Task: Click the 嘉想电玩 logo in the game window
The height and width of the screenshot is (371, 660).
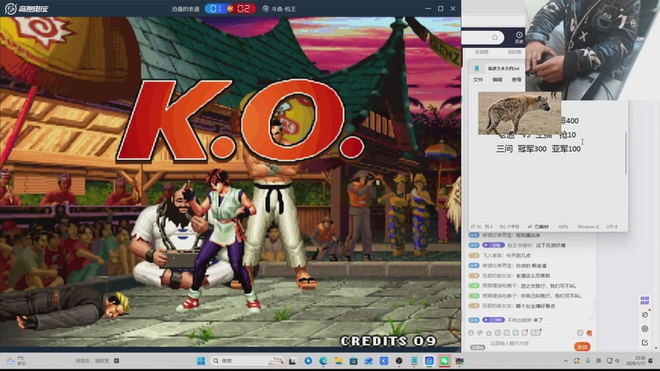Action: click(x=27, y=8)
